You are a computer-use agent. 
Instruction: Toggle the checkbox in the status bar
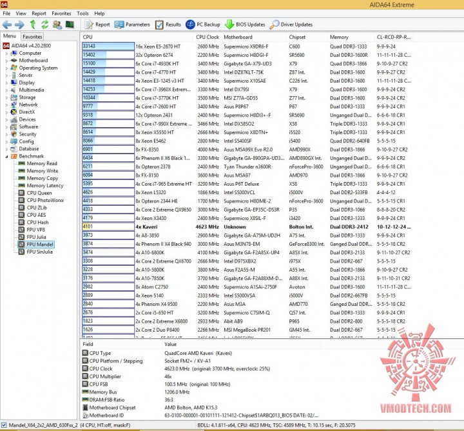[4, 425]
